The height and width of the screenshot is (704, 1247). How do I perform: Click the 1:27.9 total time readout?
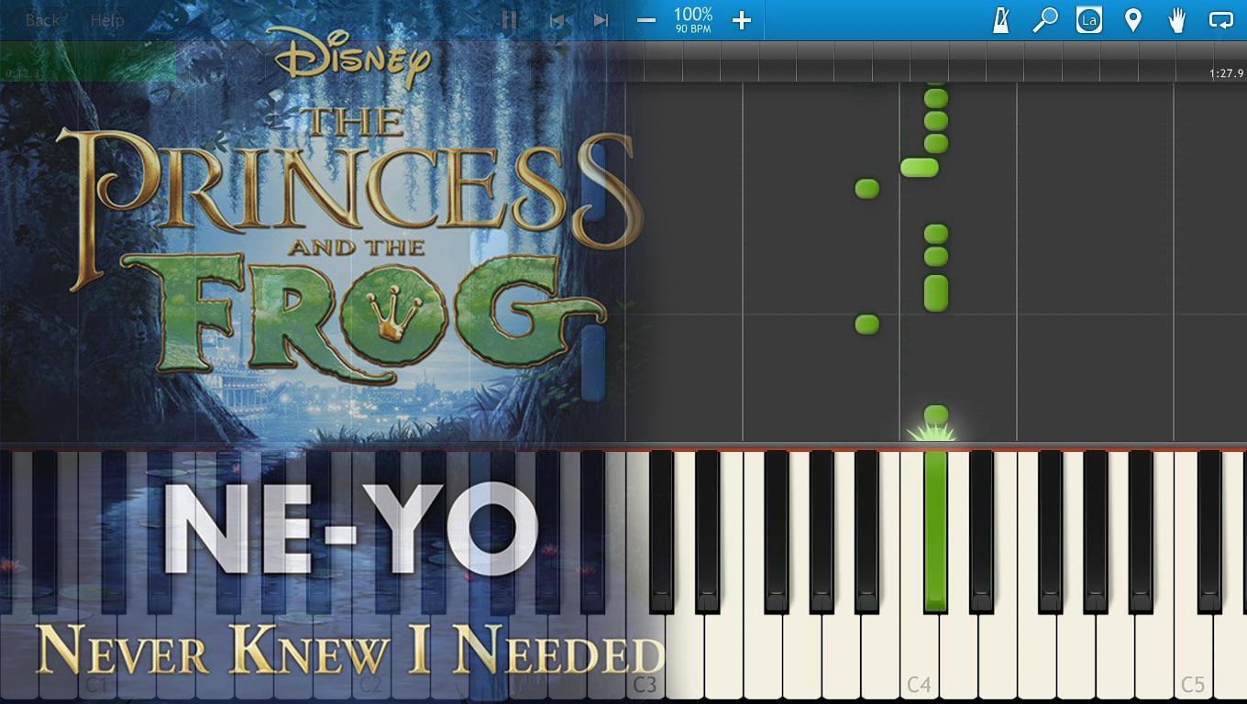click(1226, 72)
